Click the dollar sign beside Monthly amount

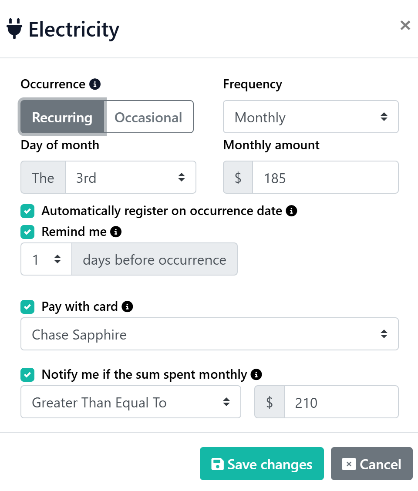click(238, 177)
